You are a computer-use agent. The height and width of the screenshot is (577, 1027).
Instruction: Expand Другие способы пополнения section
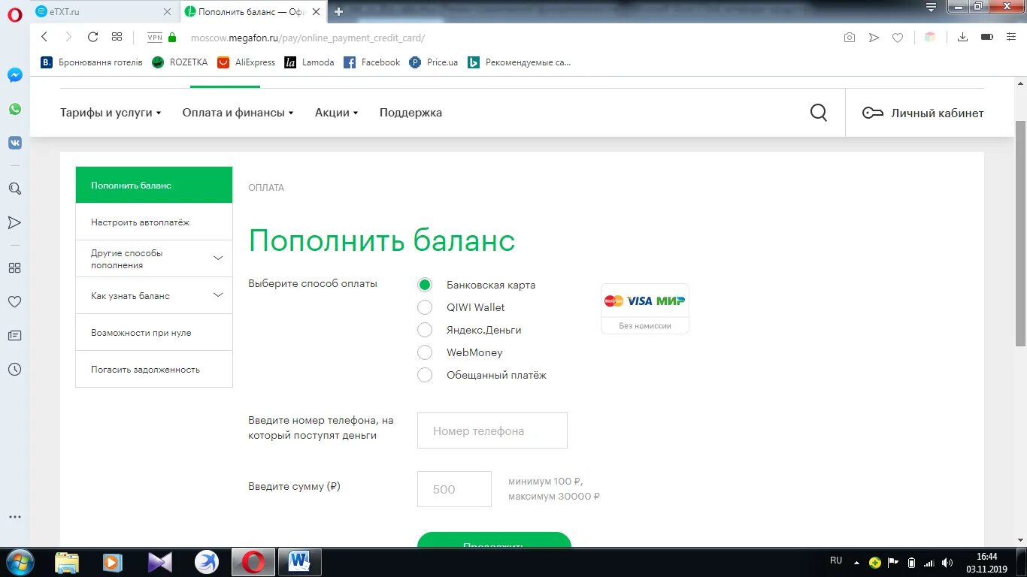coord(154,258)
